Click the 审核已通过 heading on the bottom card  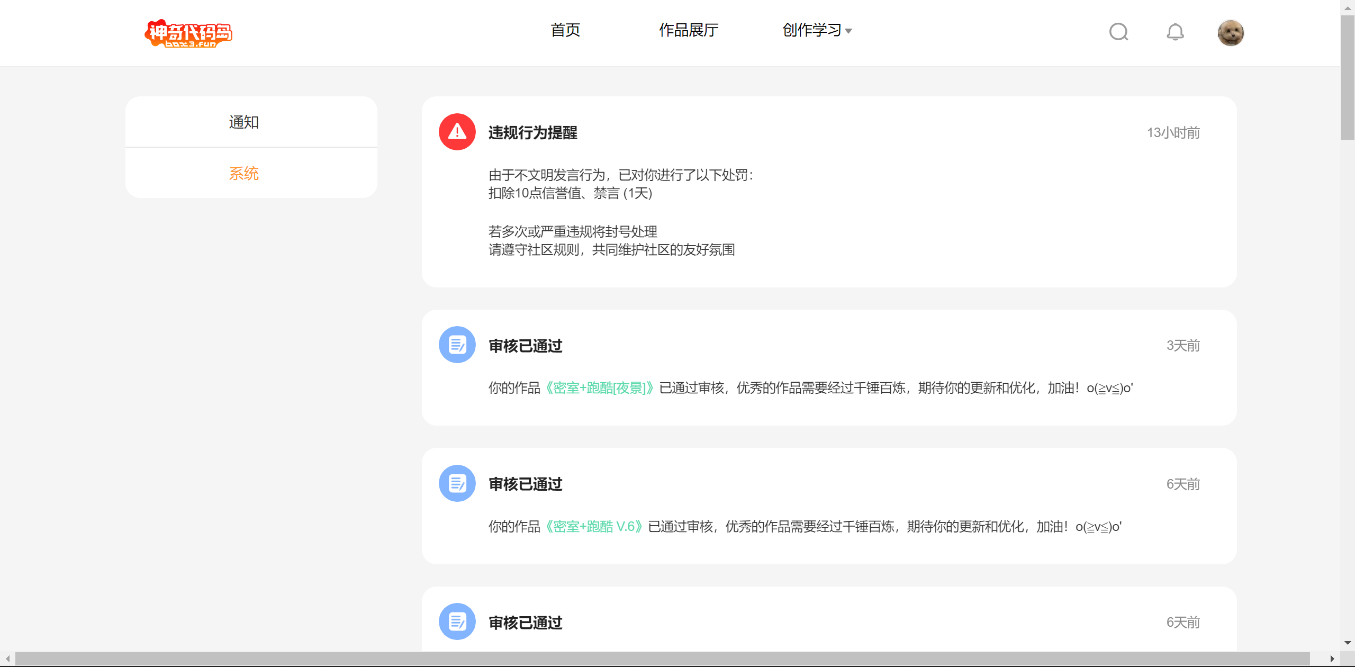[x=525, y=623]
